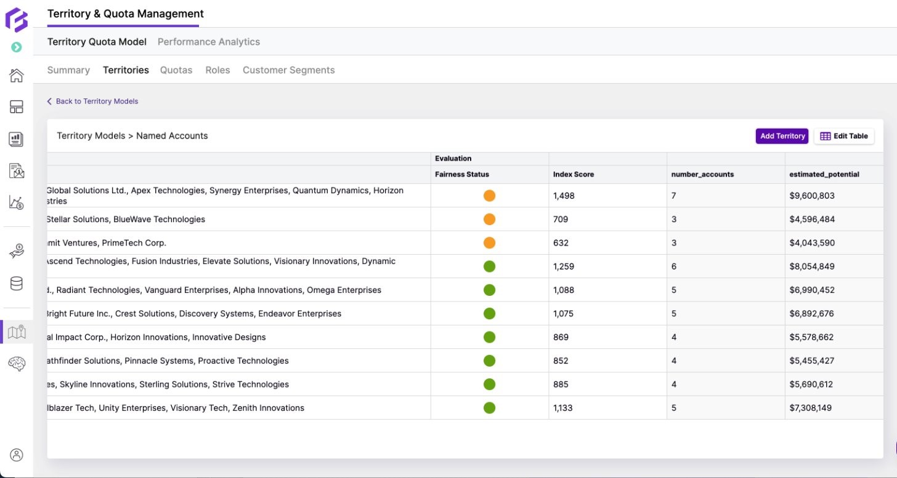Open the Customer Segments tab
This screenshot has width=897, height=478.
tap(288, 70)
